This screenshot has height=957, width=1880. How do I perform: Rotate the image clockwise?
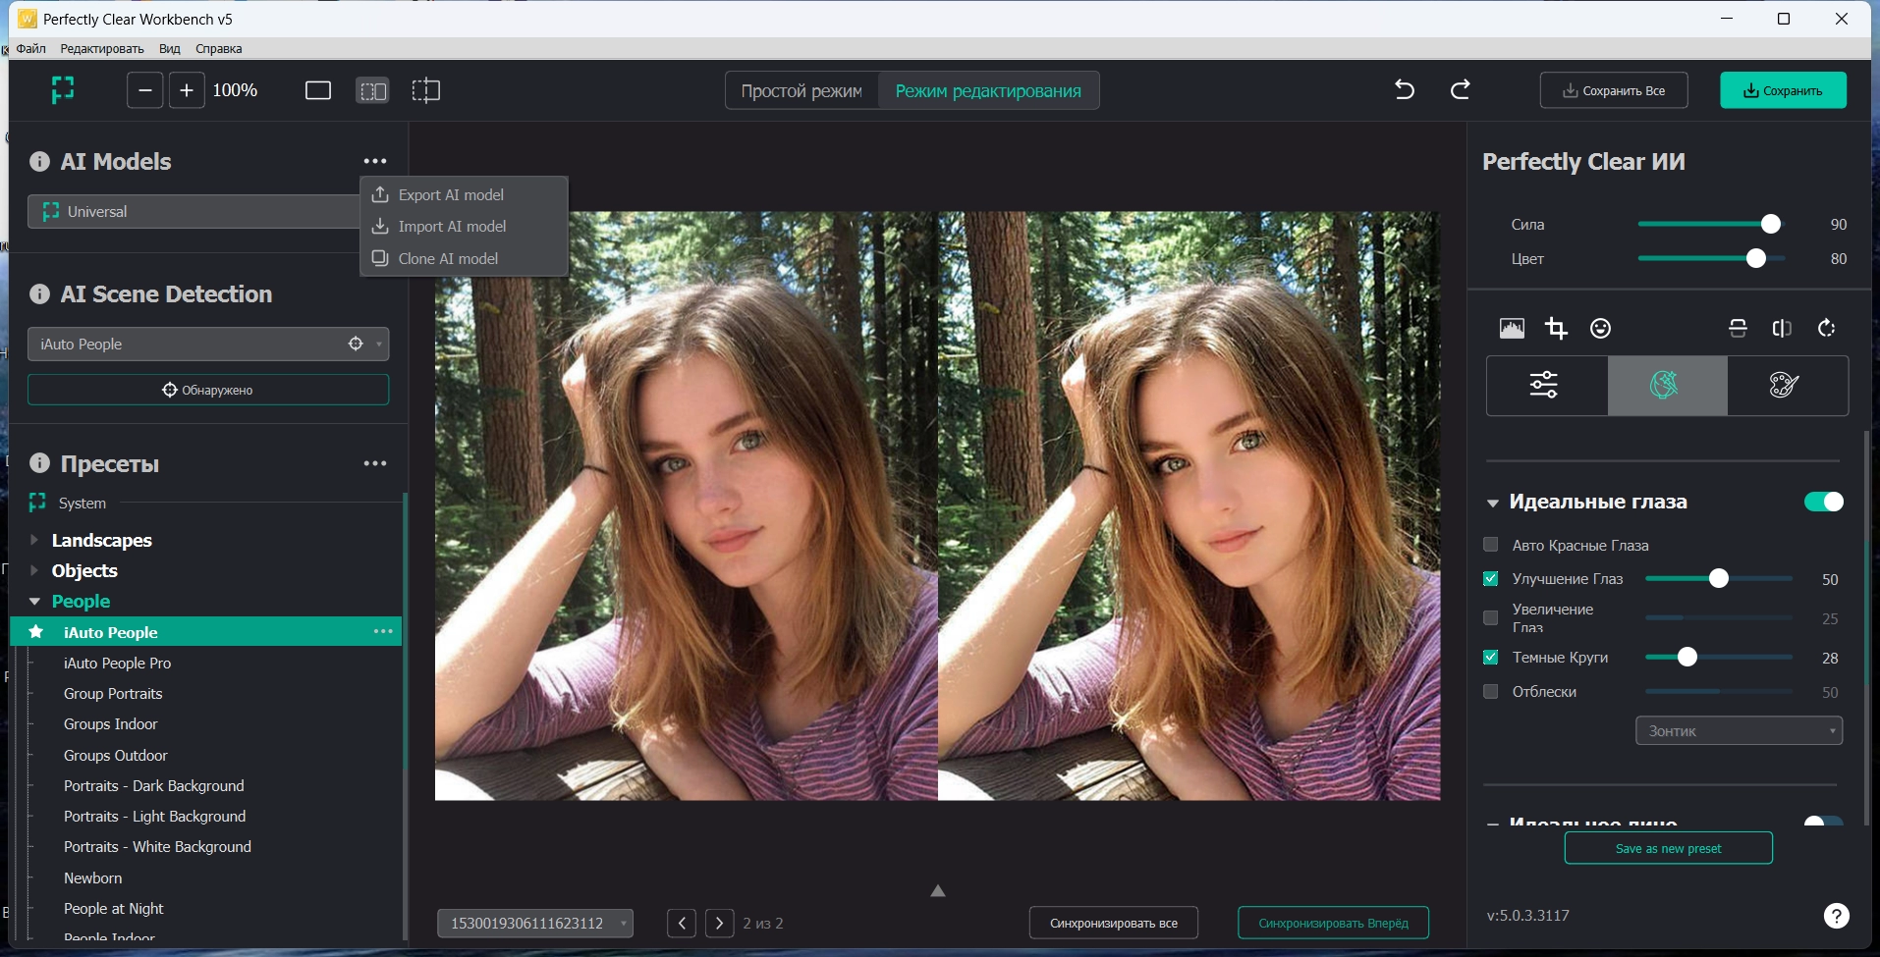1826,328
